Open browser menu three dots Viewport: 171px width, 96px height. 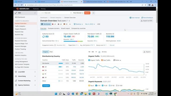pyautogui.click(x=156, y=5)
